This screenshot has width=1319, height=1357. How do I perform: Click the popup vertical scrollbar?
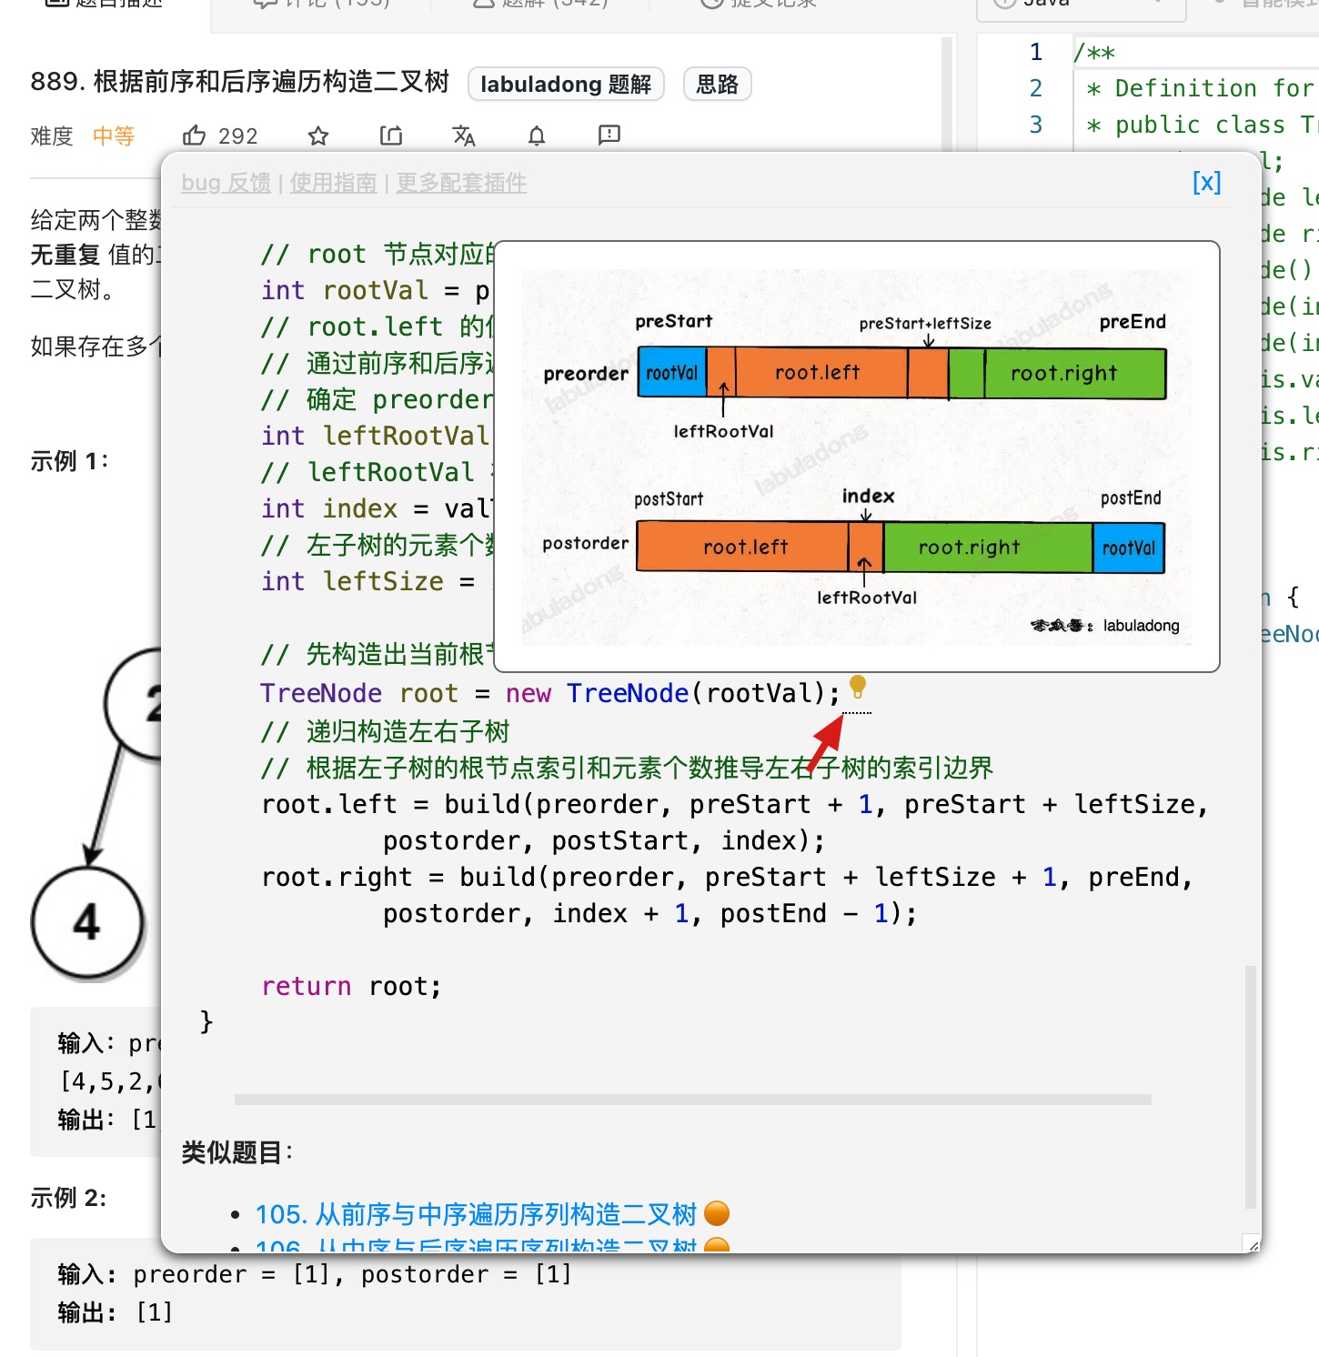[1251, 1087]
